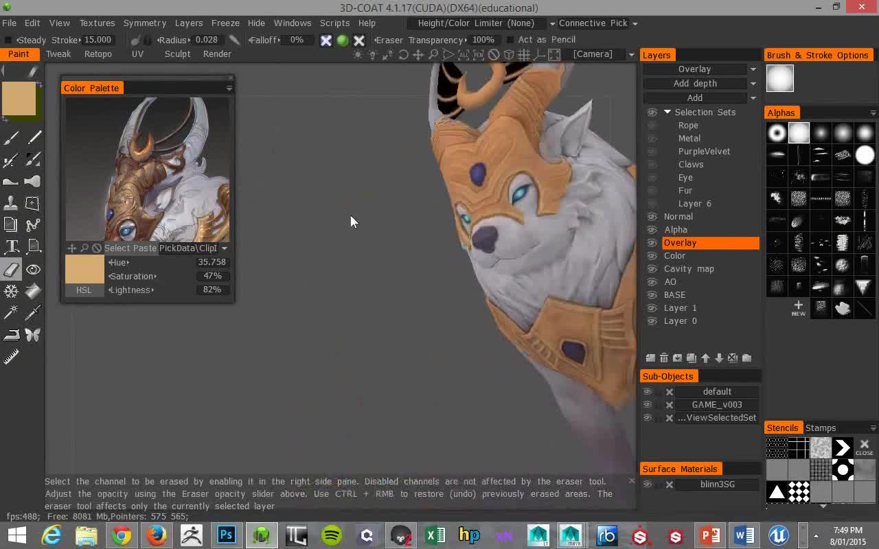Click Select in the Color Palette
Image resolution: width=879 pixels, height=549 pixels.
[117, 248]
